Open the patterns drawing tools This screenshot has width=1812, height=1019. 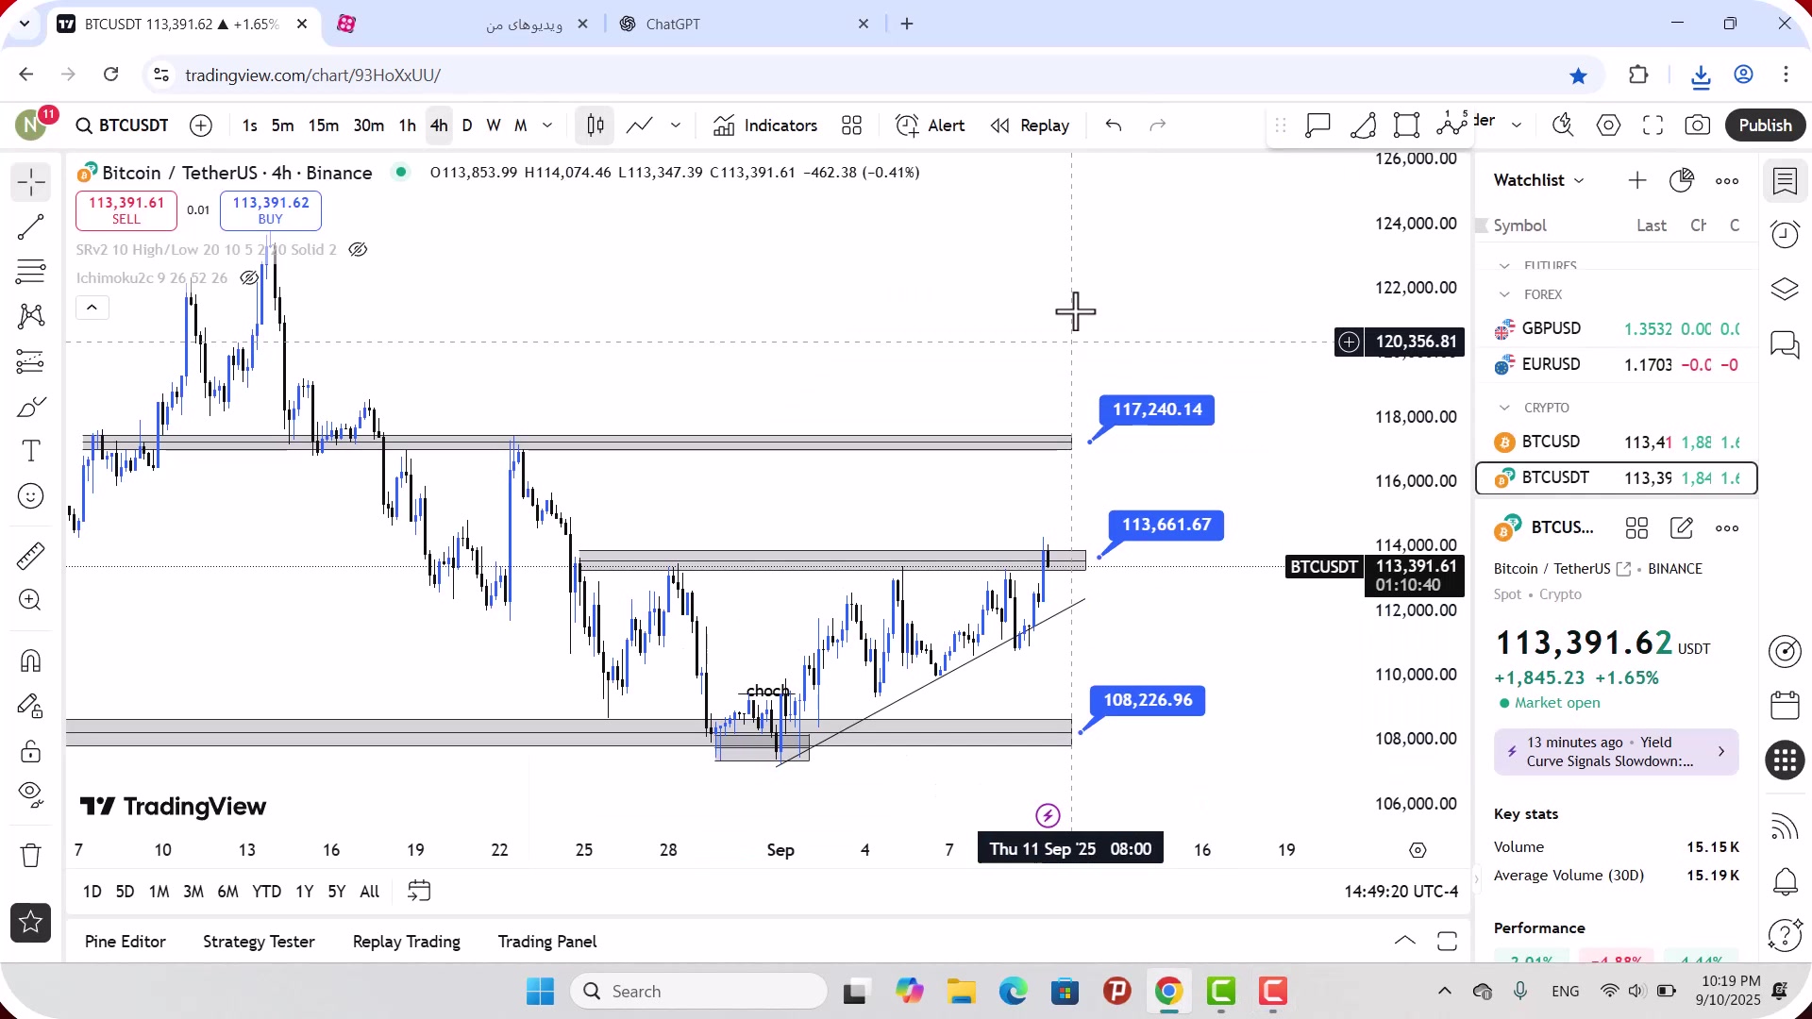[x=31, y=316]
